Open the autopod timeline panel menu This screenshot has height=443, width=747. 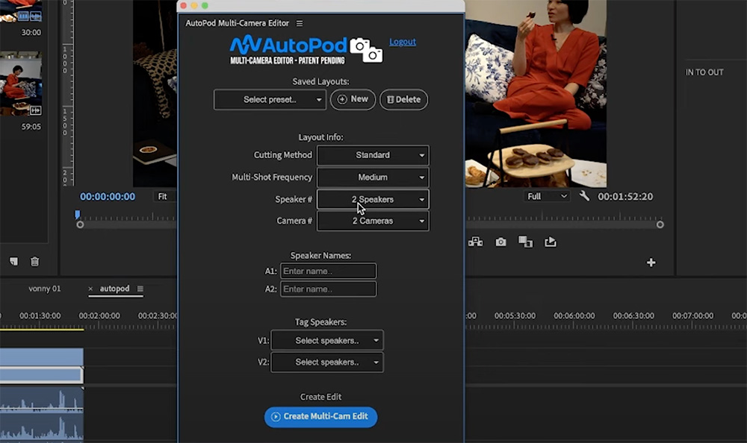140,289
